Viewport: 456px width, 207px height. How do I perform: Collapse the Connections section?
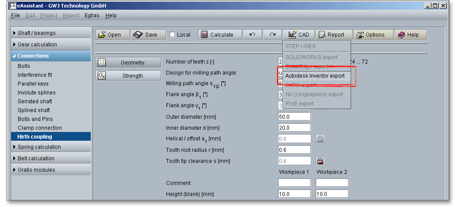51,56
